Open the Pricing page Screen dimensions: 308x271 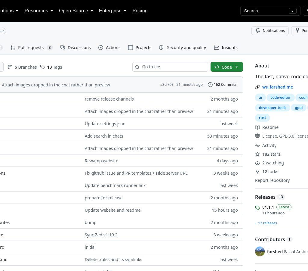140,11
